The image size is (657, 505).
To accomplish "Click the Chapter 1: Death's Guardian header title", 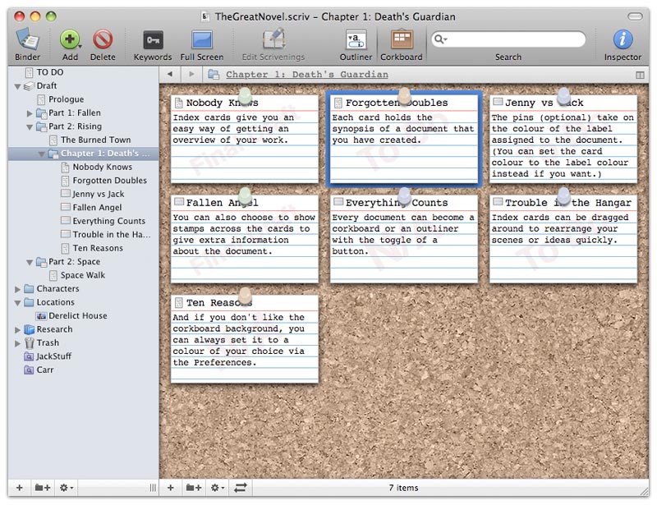I will (306, 74).
